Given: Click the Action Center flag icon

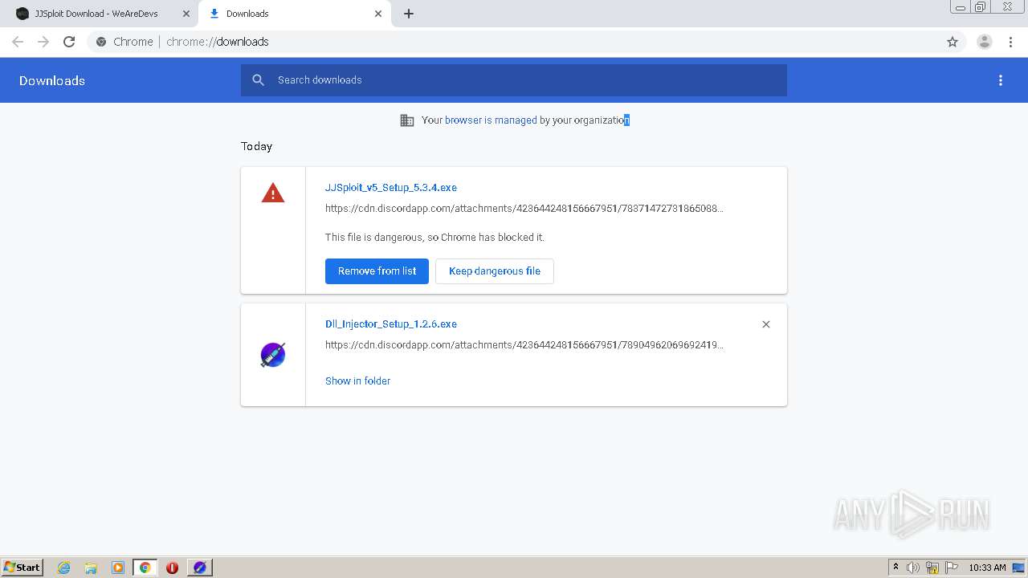Looking at the screenshot, I should (952, 568).
